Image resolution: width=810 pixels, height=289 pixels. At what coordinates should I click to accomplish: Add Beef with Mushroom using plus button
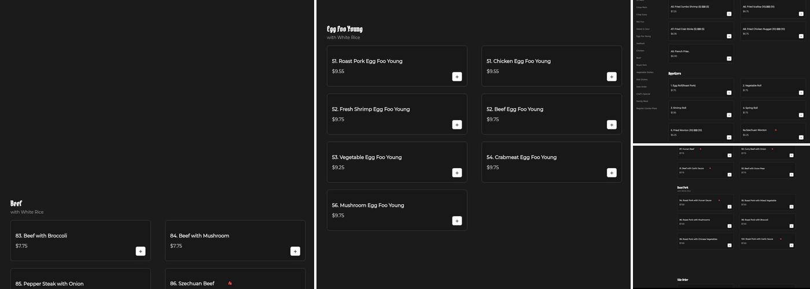click(295, 251)
